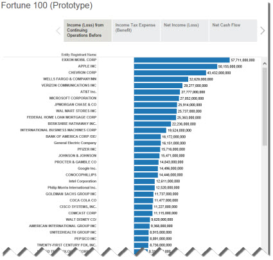Click the UNITEDHEALTH GROUP INC label

(x=73, y=232)
